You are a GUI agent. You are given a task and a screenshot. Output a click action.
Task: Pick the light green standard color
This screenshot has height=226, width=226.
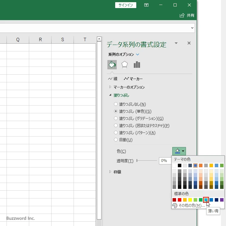pyautogui.click(x=195, y=200)
